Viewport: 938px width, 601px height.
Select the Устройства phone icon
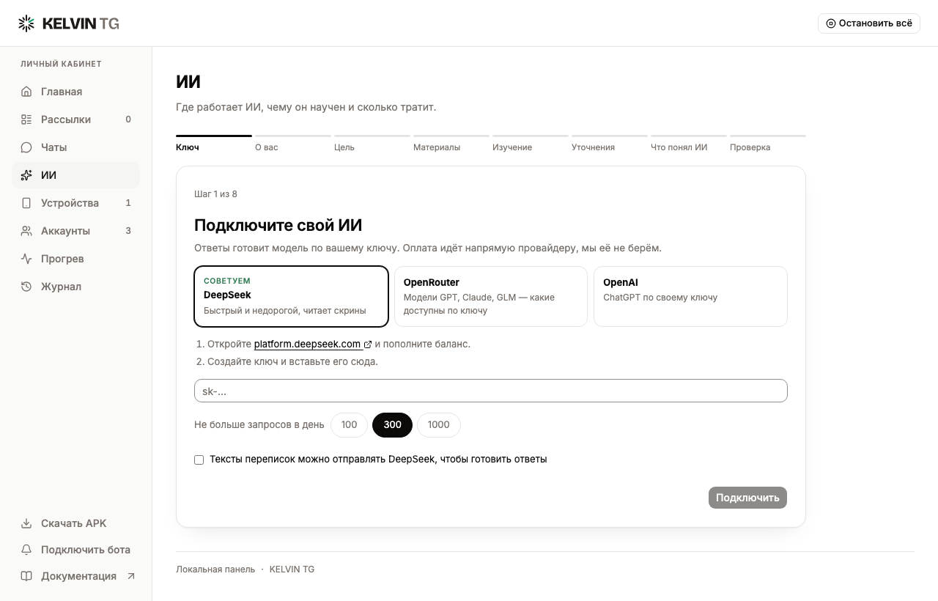(x=26, y=203)
